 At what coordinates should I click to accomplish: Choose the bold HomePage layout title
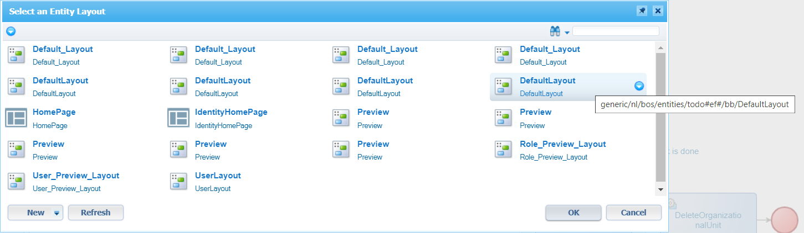coord(54,112)
